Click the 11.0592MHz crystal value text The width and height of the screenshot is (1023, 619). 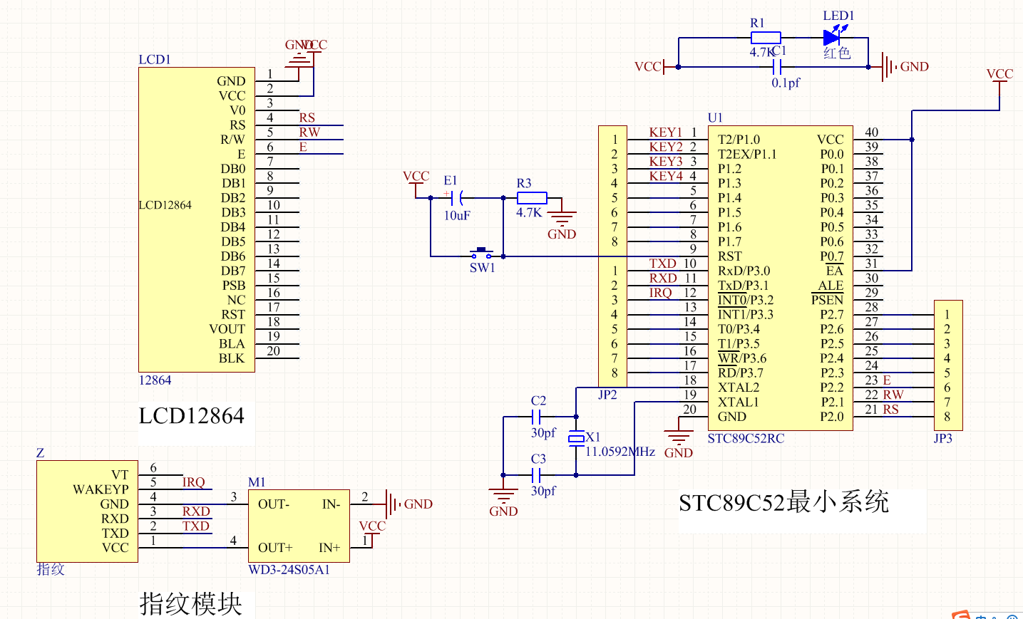click(620, 452)
